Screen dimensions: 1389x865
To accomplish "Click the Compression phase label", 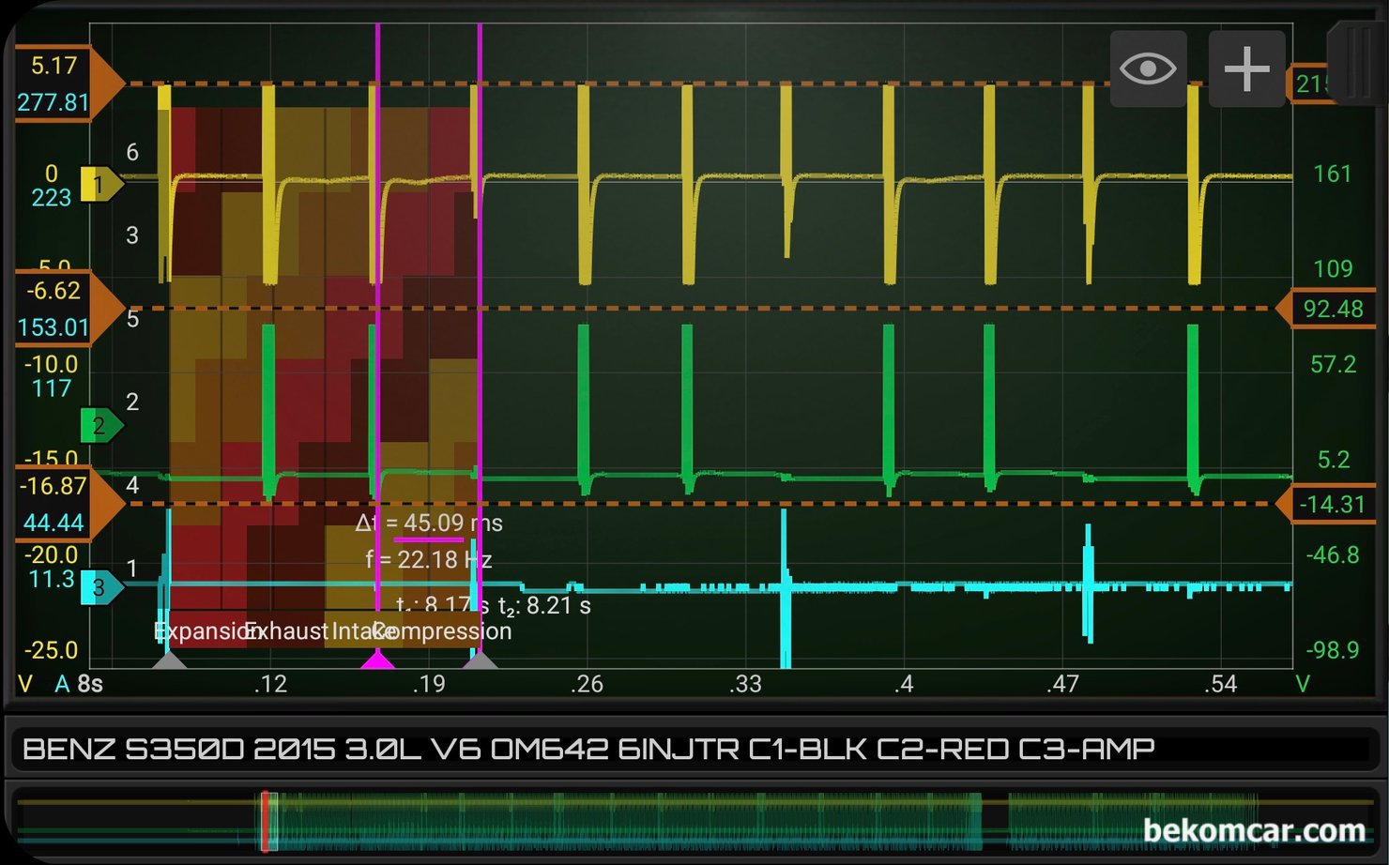I will [x=443, y=631].
